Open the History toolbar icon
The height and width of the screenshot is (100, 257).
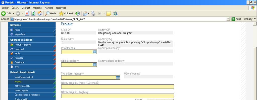[x=78, y=14]
